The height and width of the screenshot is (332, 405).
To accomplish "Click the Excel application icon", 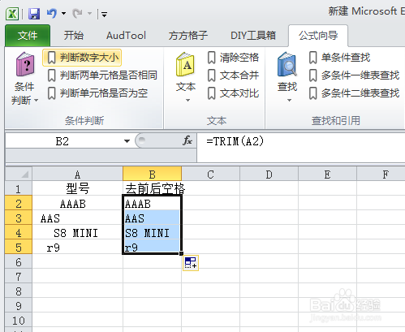I will 12,14.
